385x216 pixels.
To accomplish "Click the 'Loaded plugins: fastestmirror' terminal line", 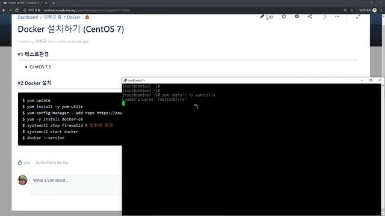I will pyautogui.click(x=154, y=100).
